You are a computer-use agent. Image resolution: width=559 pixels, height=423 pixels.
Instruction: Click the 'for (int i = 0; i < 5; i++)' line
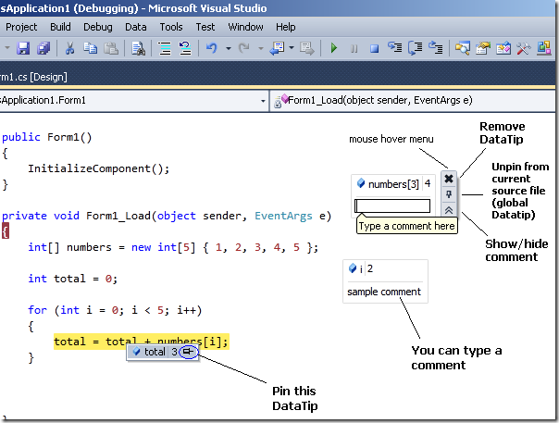click(115, 310)
